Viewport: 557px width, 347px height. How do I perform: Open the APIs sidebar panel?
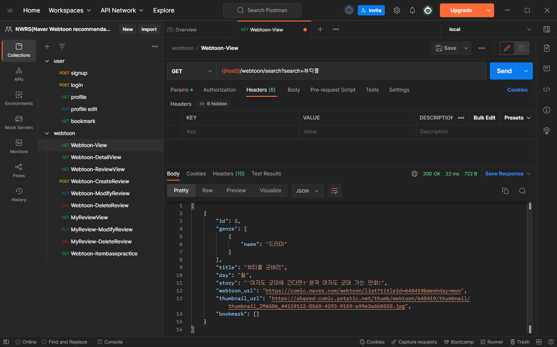click(x=19, y=74)
